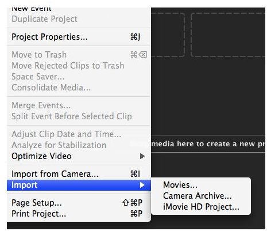
Task: Select Split Event Before Selected Clip
Action: point(79,116)
